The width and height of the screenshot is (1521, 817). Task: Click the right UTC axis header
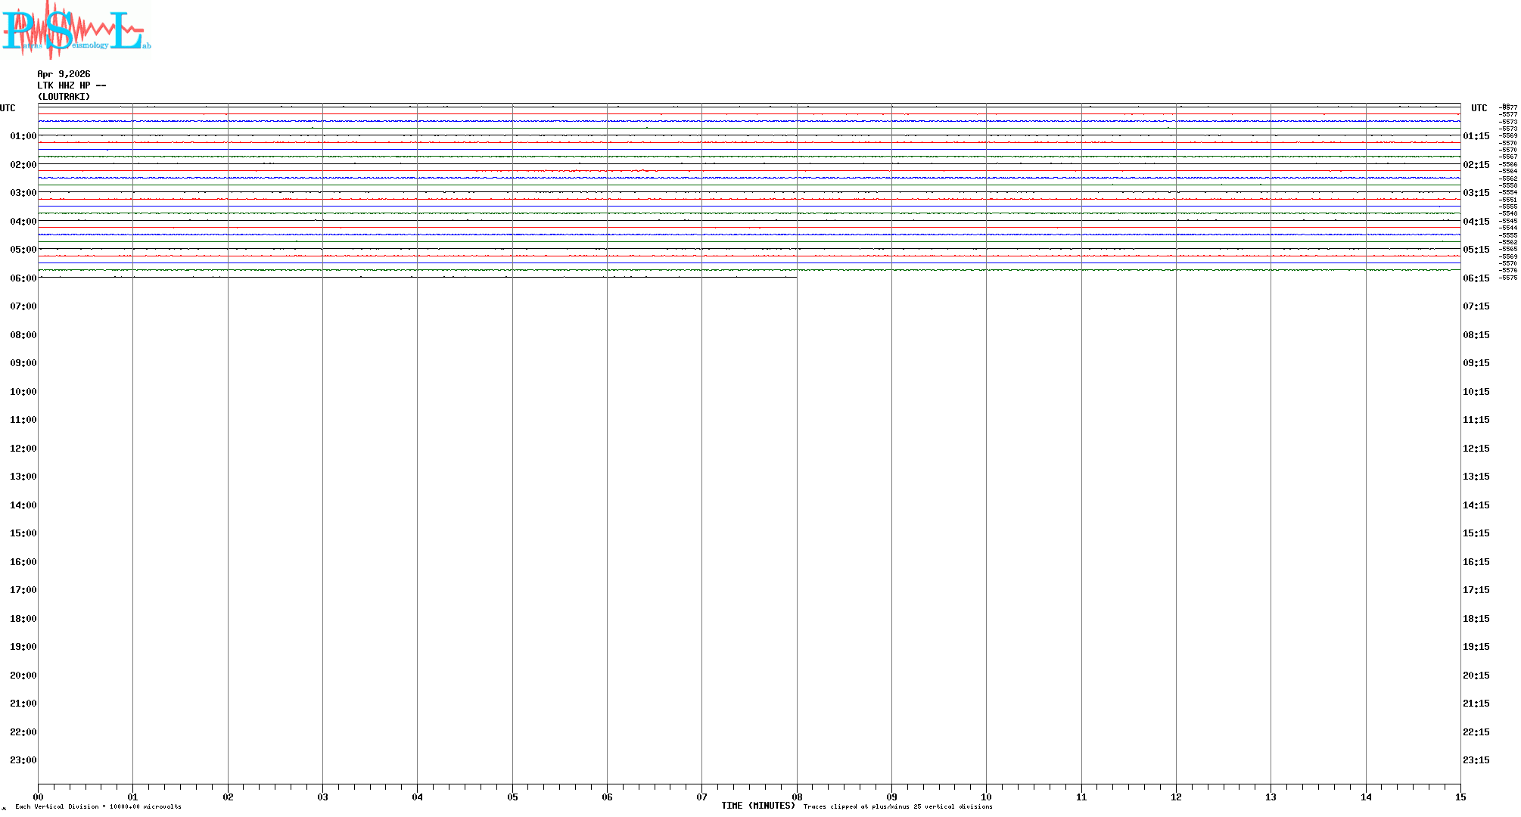[x=1479, y=108]
